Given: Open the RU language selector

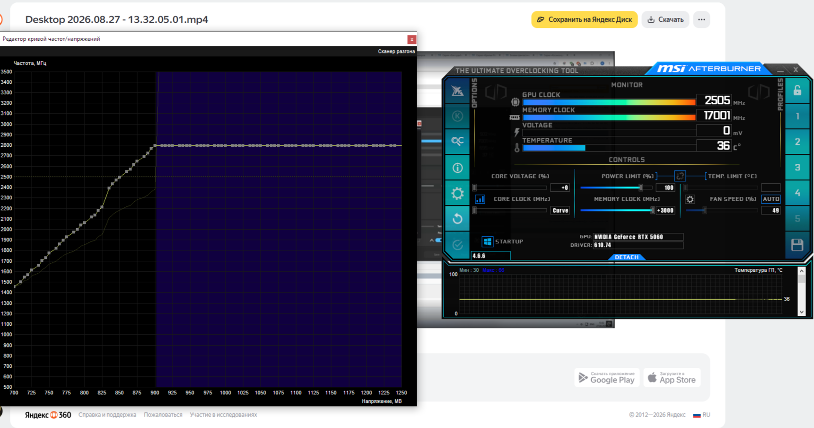Looking at the screenshot, I should tap(701, 415).
